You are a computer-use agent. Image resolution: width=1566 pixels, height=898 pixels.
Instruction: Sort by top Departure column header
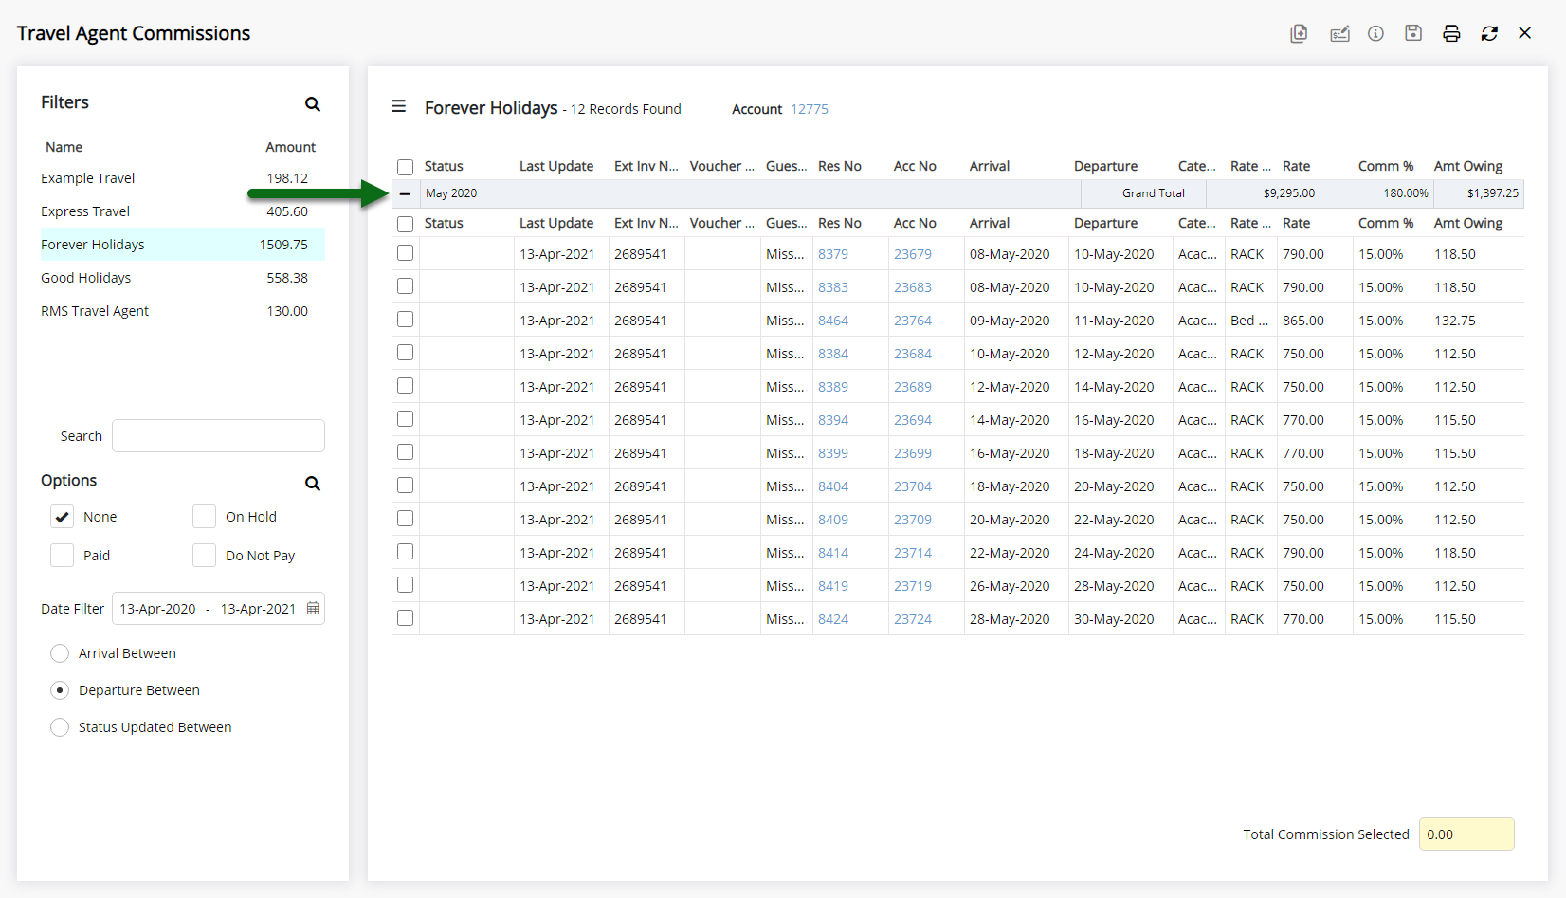[x=1105, y=166]
